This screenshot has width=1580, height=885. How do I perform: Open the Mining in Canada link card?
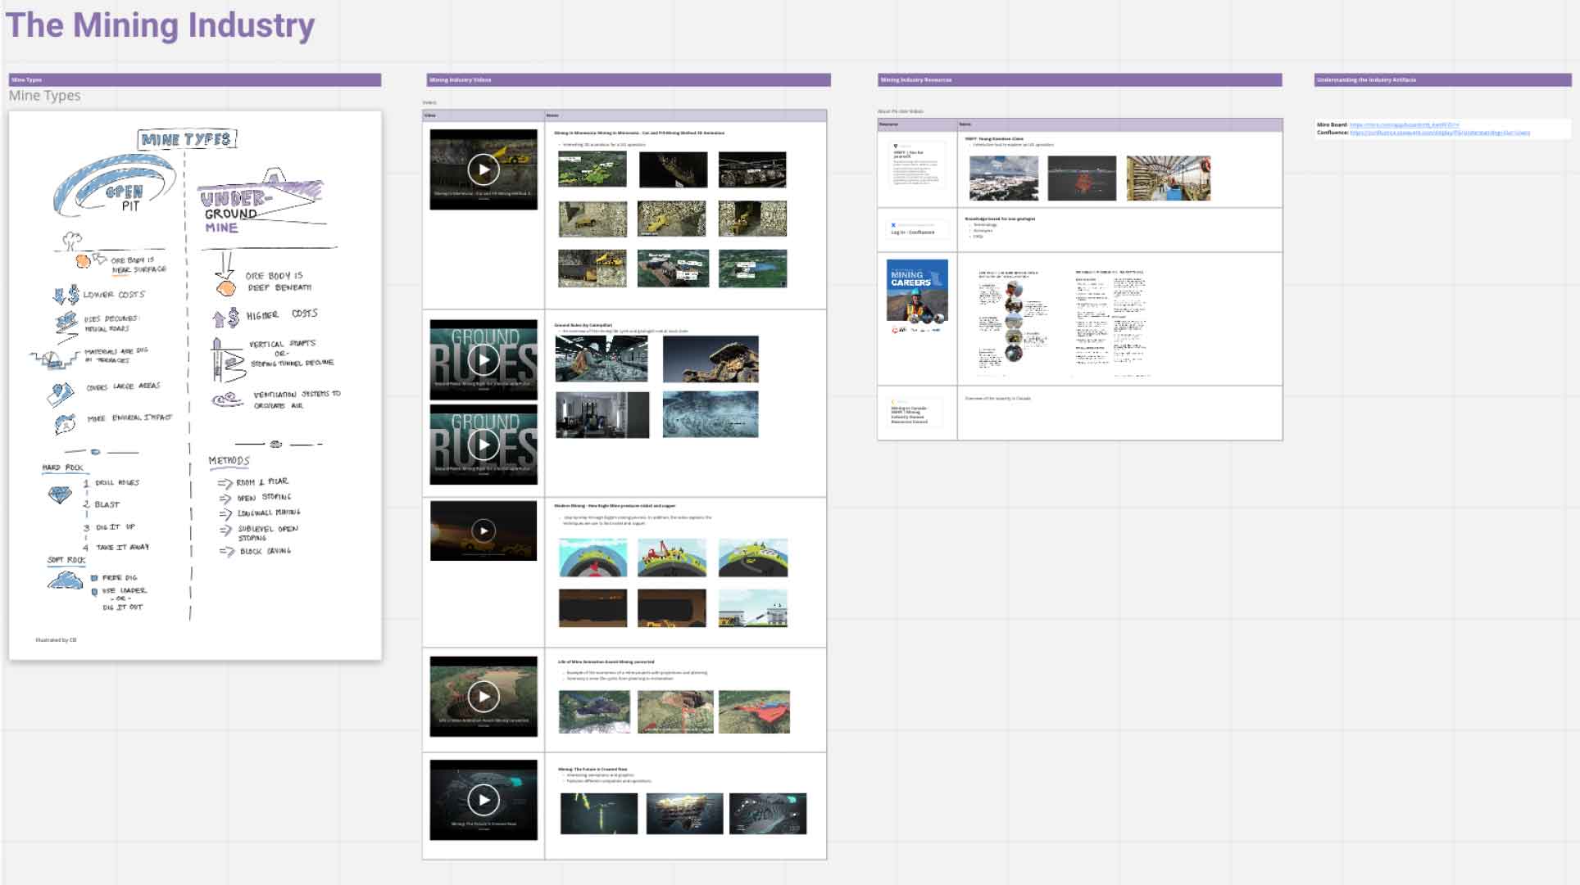pyautogui.click(x=914, y=413)
